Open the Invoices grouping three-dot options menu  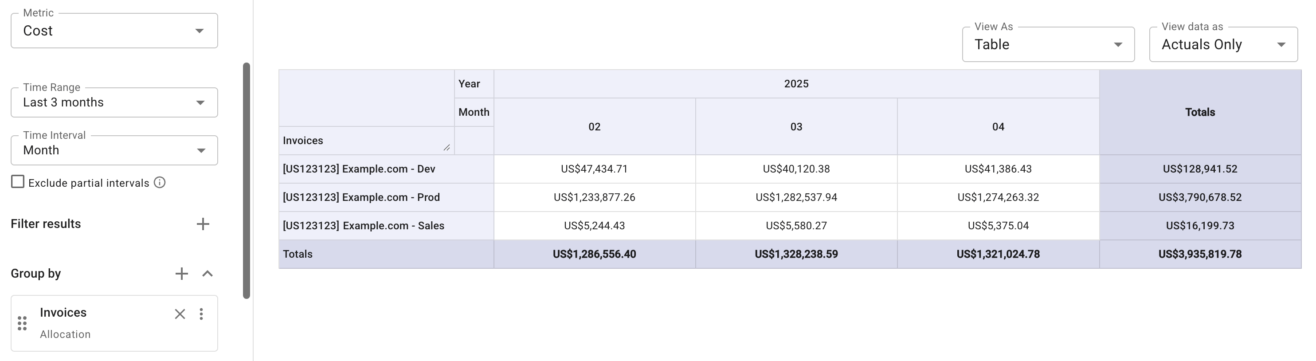click(x=202, y=314)
